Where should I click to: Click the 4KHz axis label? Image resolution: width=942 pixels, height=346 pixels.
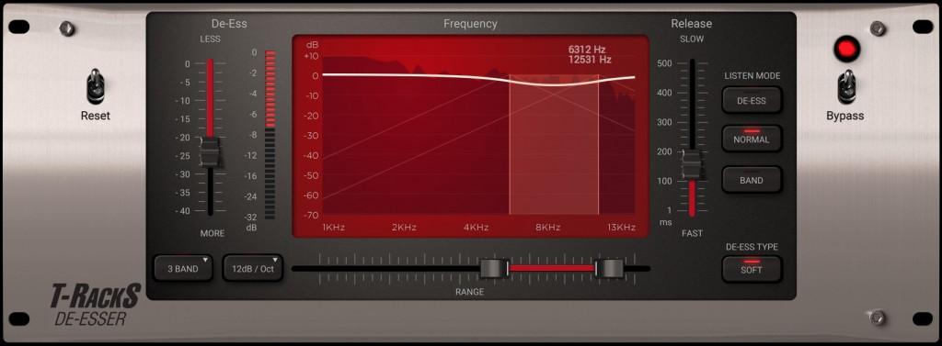pyautogui.click(x=476, y=228)
